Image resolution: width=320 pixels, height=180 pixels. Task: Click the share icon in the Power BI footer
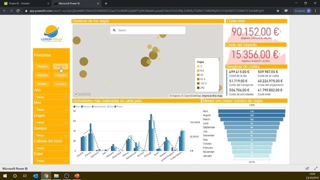pyautogui.click(x=307, y=168)
